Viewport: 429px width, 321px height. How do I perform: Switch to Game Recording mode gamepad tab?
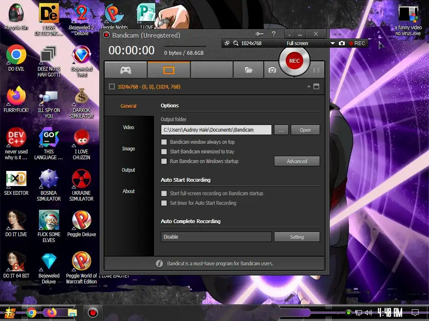pyautogui.click(x=126, y=70)
